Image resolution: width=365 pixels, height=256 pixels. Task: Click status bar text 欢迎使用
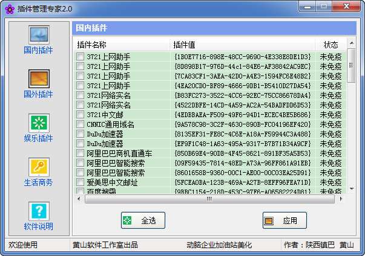click(23, 245)
